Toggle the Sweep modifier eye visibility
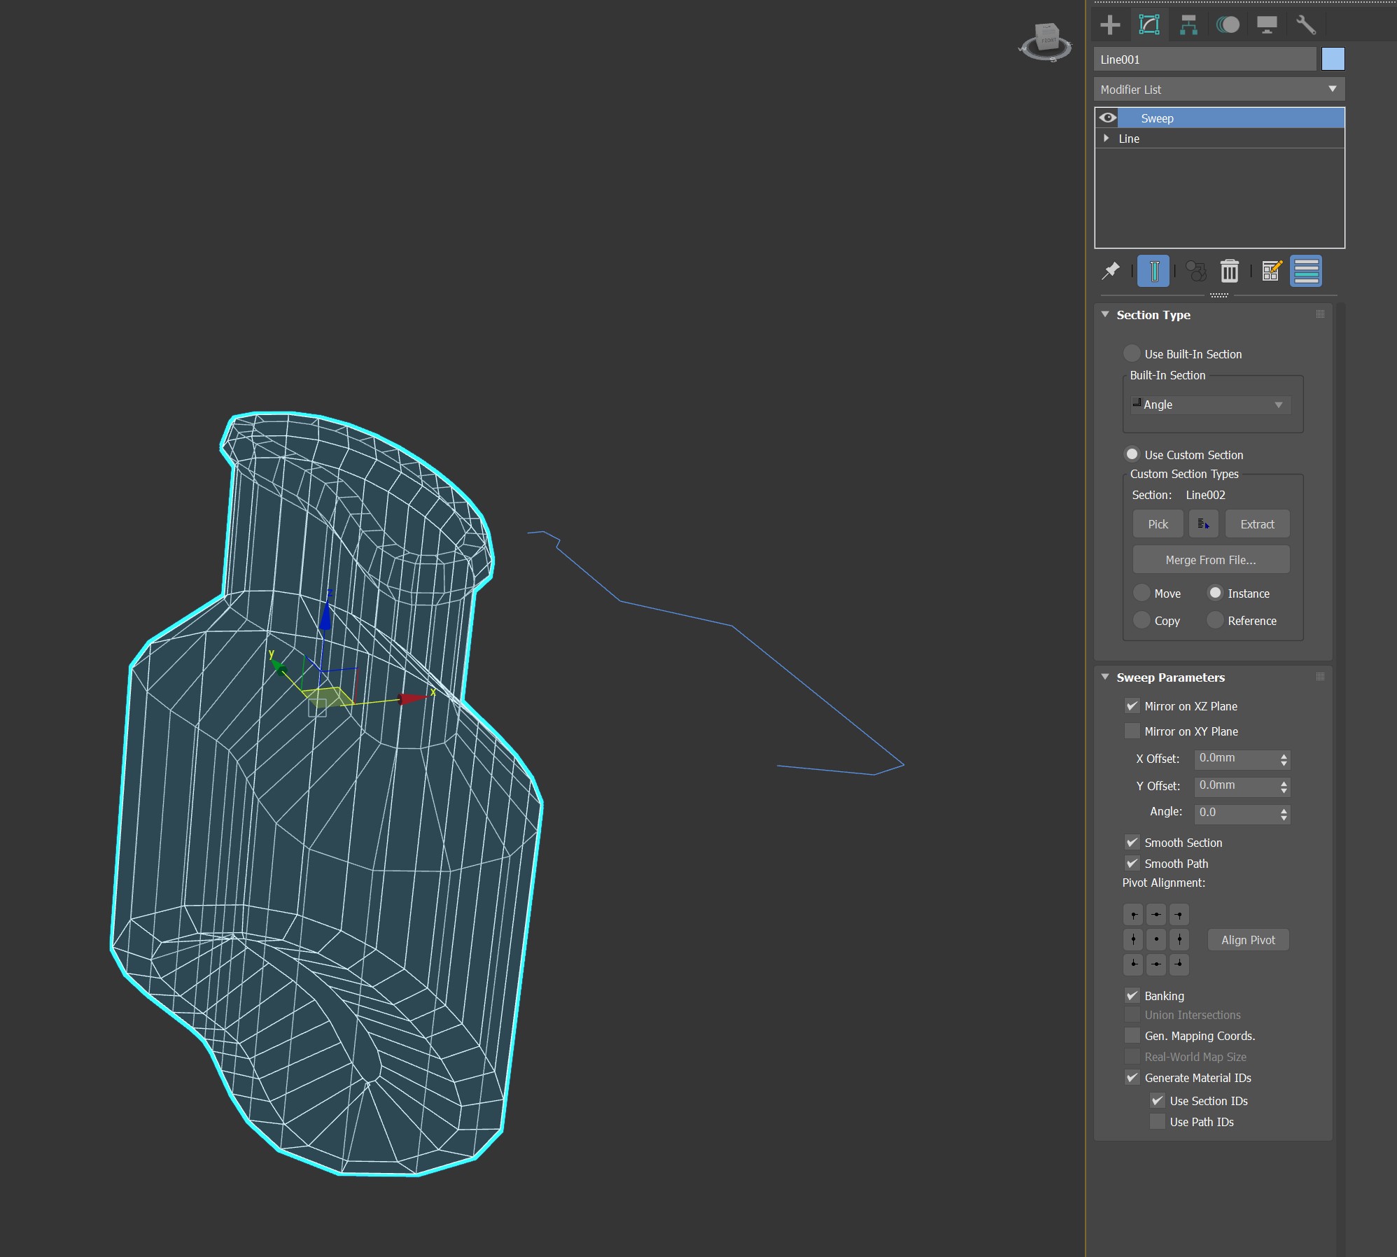This screenshot has width=1397, height=1257. point(1107,118)
